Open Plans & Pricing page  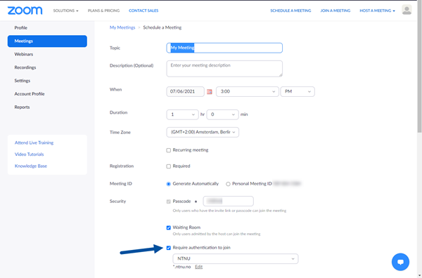[103, 11]
